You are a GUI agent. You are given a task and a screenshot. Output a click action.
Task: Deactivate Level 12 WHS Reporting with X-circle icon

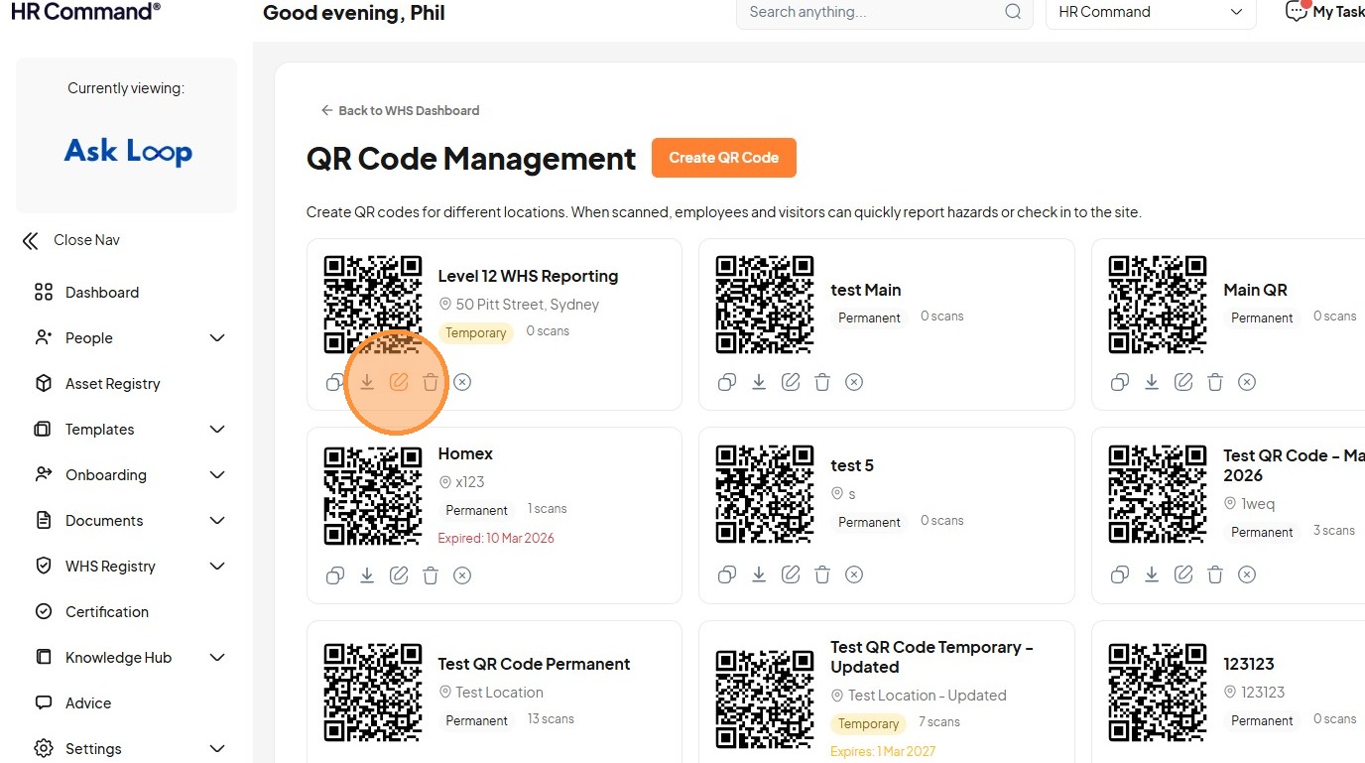(x=462, y=382)
